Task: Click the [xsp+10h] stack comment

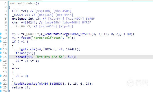Action: (43, 11)
